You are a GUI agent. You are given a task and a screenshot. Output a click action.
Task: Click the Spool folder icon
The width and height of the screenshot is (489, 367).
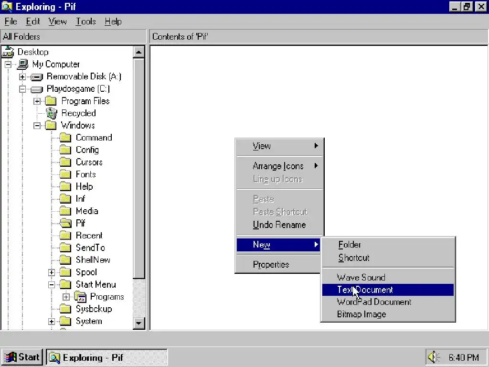[65, 272]
